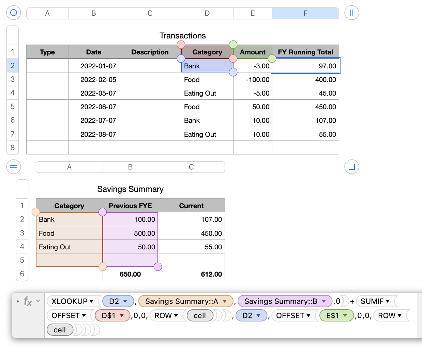Viewport: 422px width, 347px height.
Task: Click the fx function icon in formula bar
Action: [x=28, y=301]
